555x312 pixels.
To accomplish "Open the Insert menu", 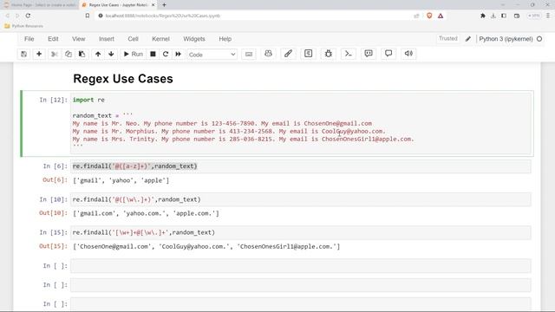I will click(107, 39).
